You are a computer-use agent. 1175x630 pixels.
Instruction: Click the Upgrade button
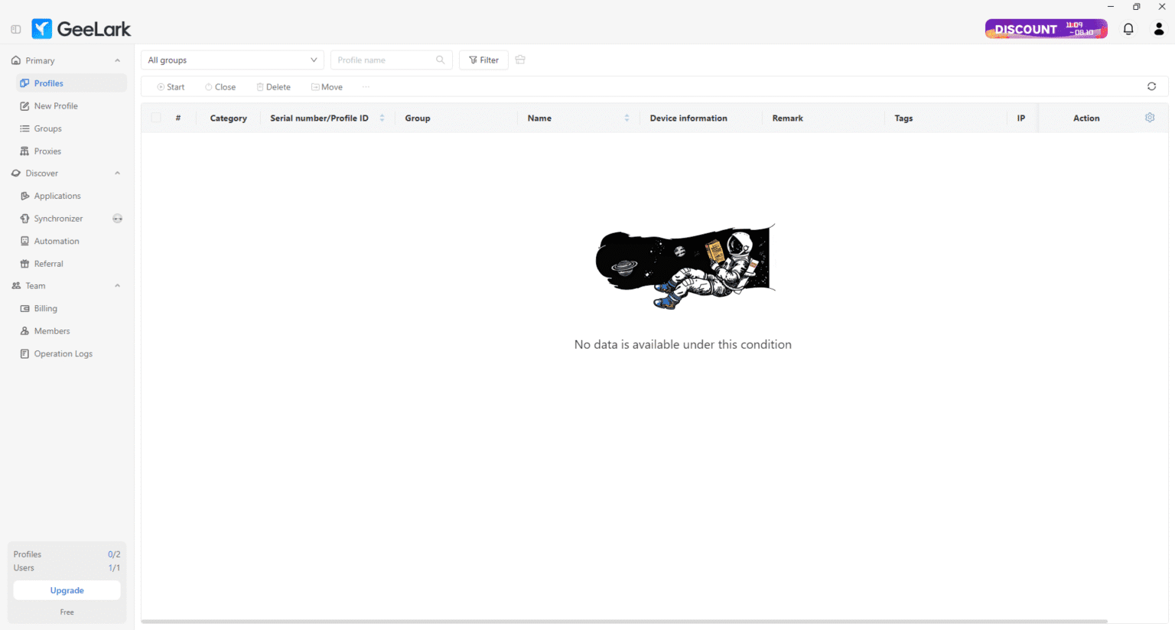pos(67,590)
